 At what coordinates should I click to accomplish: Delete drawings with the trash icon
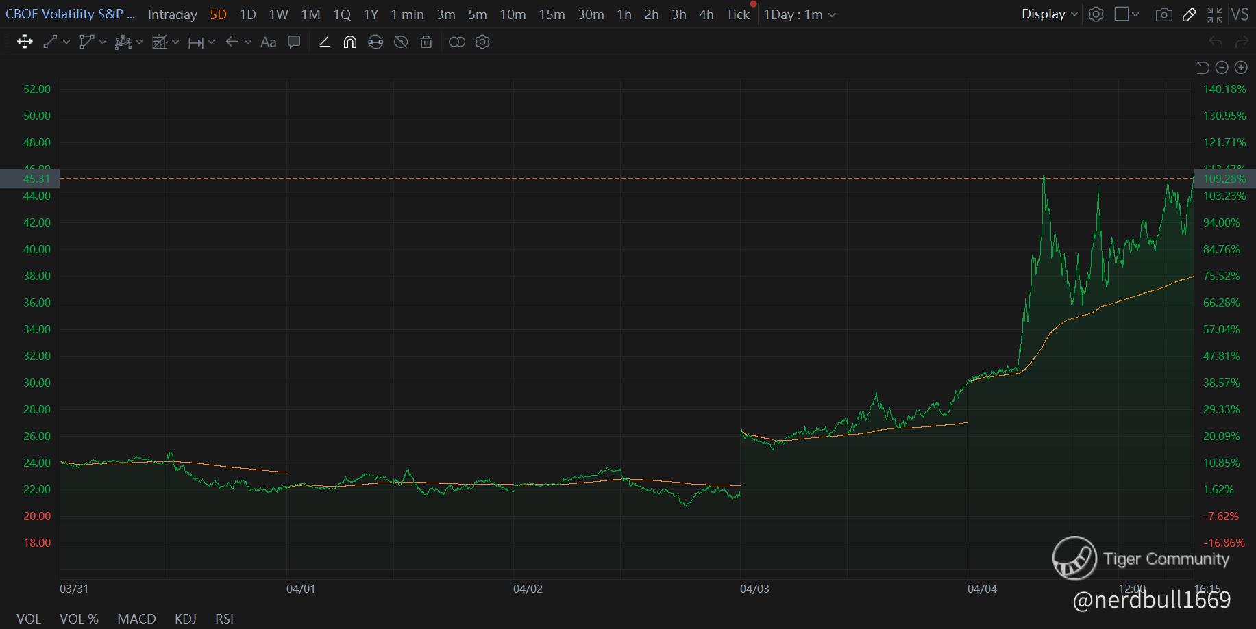pos(426,42)
